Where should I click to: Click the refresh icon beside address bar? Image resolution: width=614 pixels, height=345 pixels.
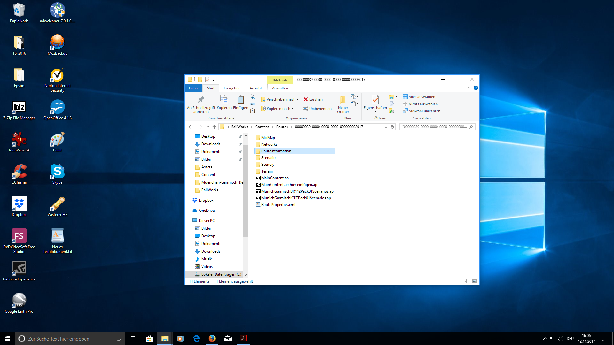392,127
